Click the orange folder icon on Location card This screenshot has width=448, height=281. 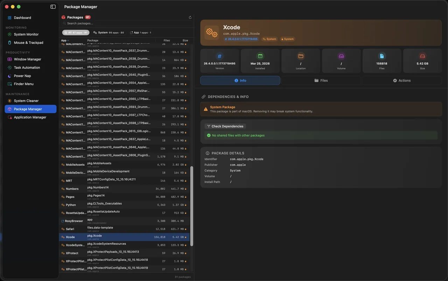pos(301,56)
